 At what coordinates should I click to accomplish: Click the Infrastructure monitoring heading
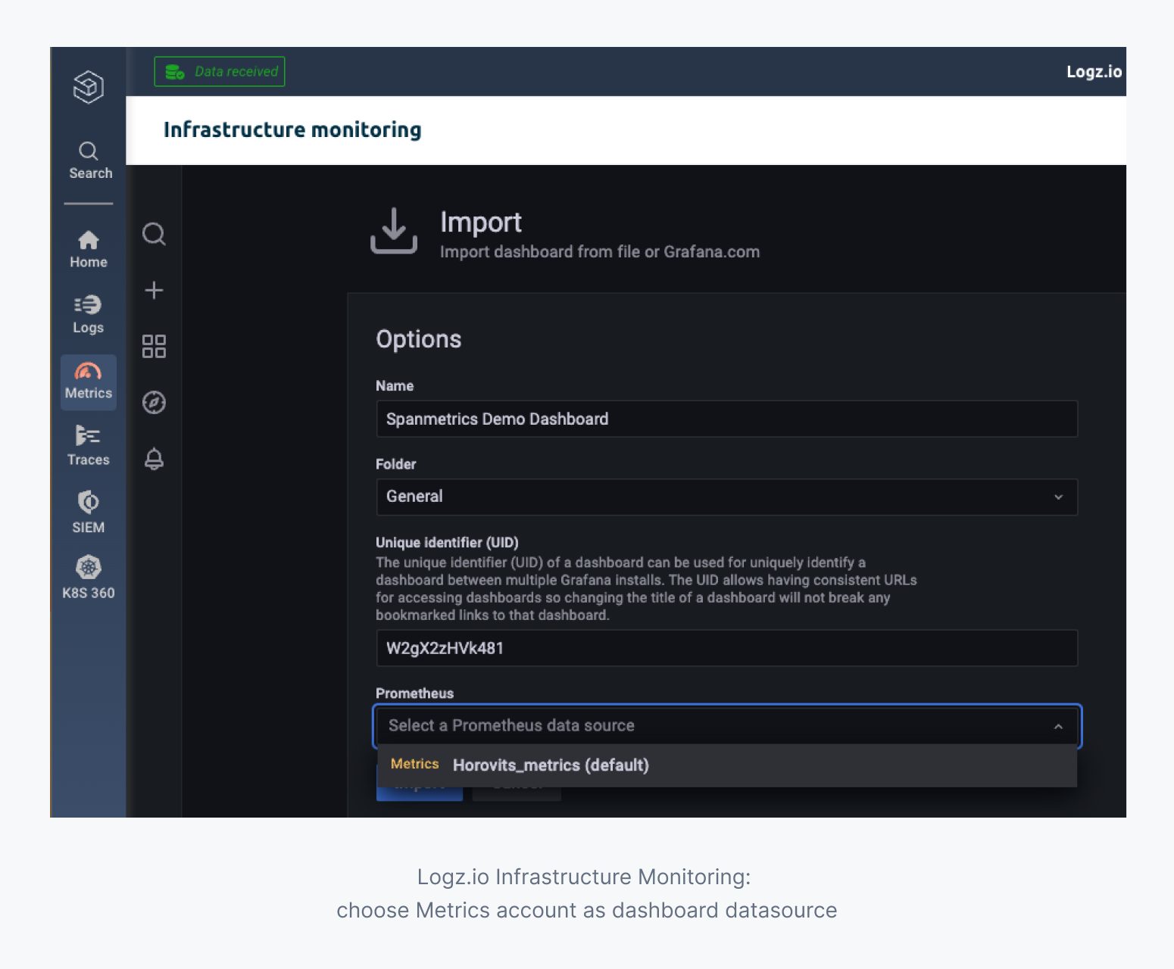click(x=292, y=129)
